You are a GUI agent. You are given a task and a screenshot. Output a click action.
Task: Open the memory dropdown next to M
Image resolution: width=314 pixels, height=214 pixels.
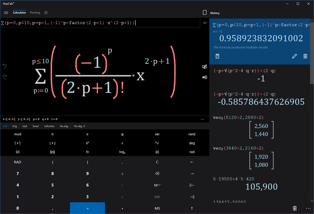click(x=157, y=185)
